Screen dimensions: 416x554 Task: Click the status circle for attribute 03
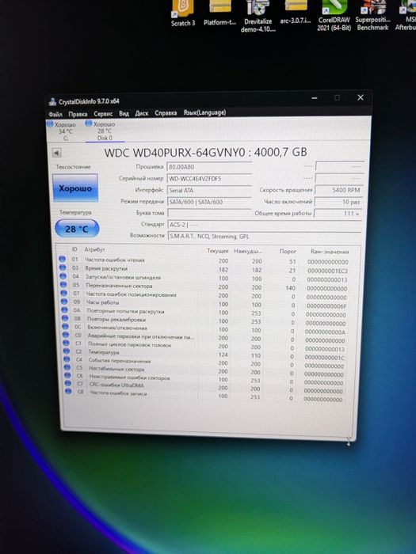pos(63,268)
